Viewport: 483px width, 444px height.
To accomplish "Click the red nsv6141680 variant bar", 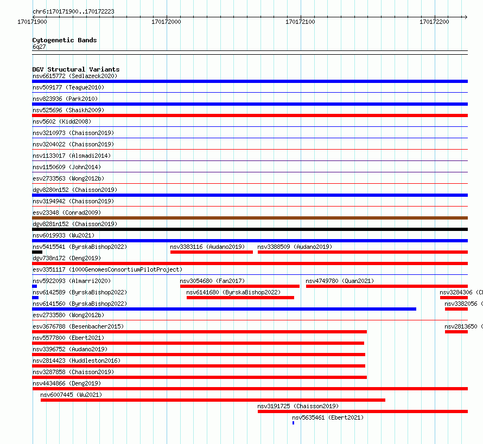I will [240, 298].
